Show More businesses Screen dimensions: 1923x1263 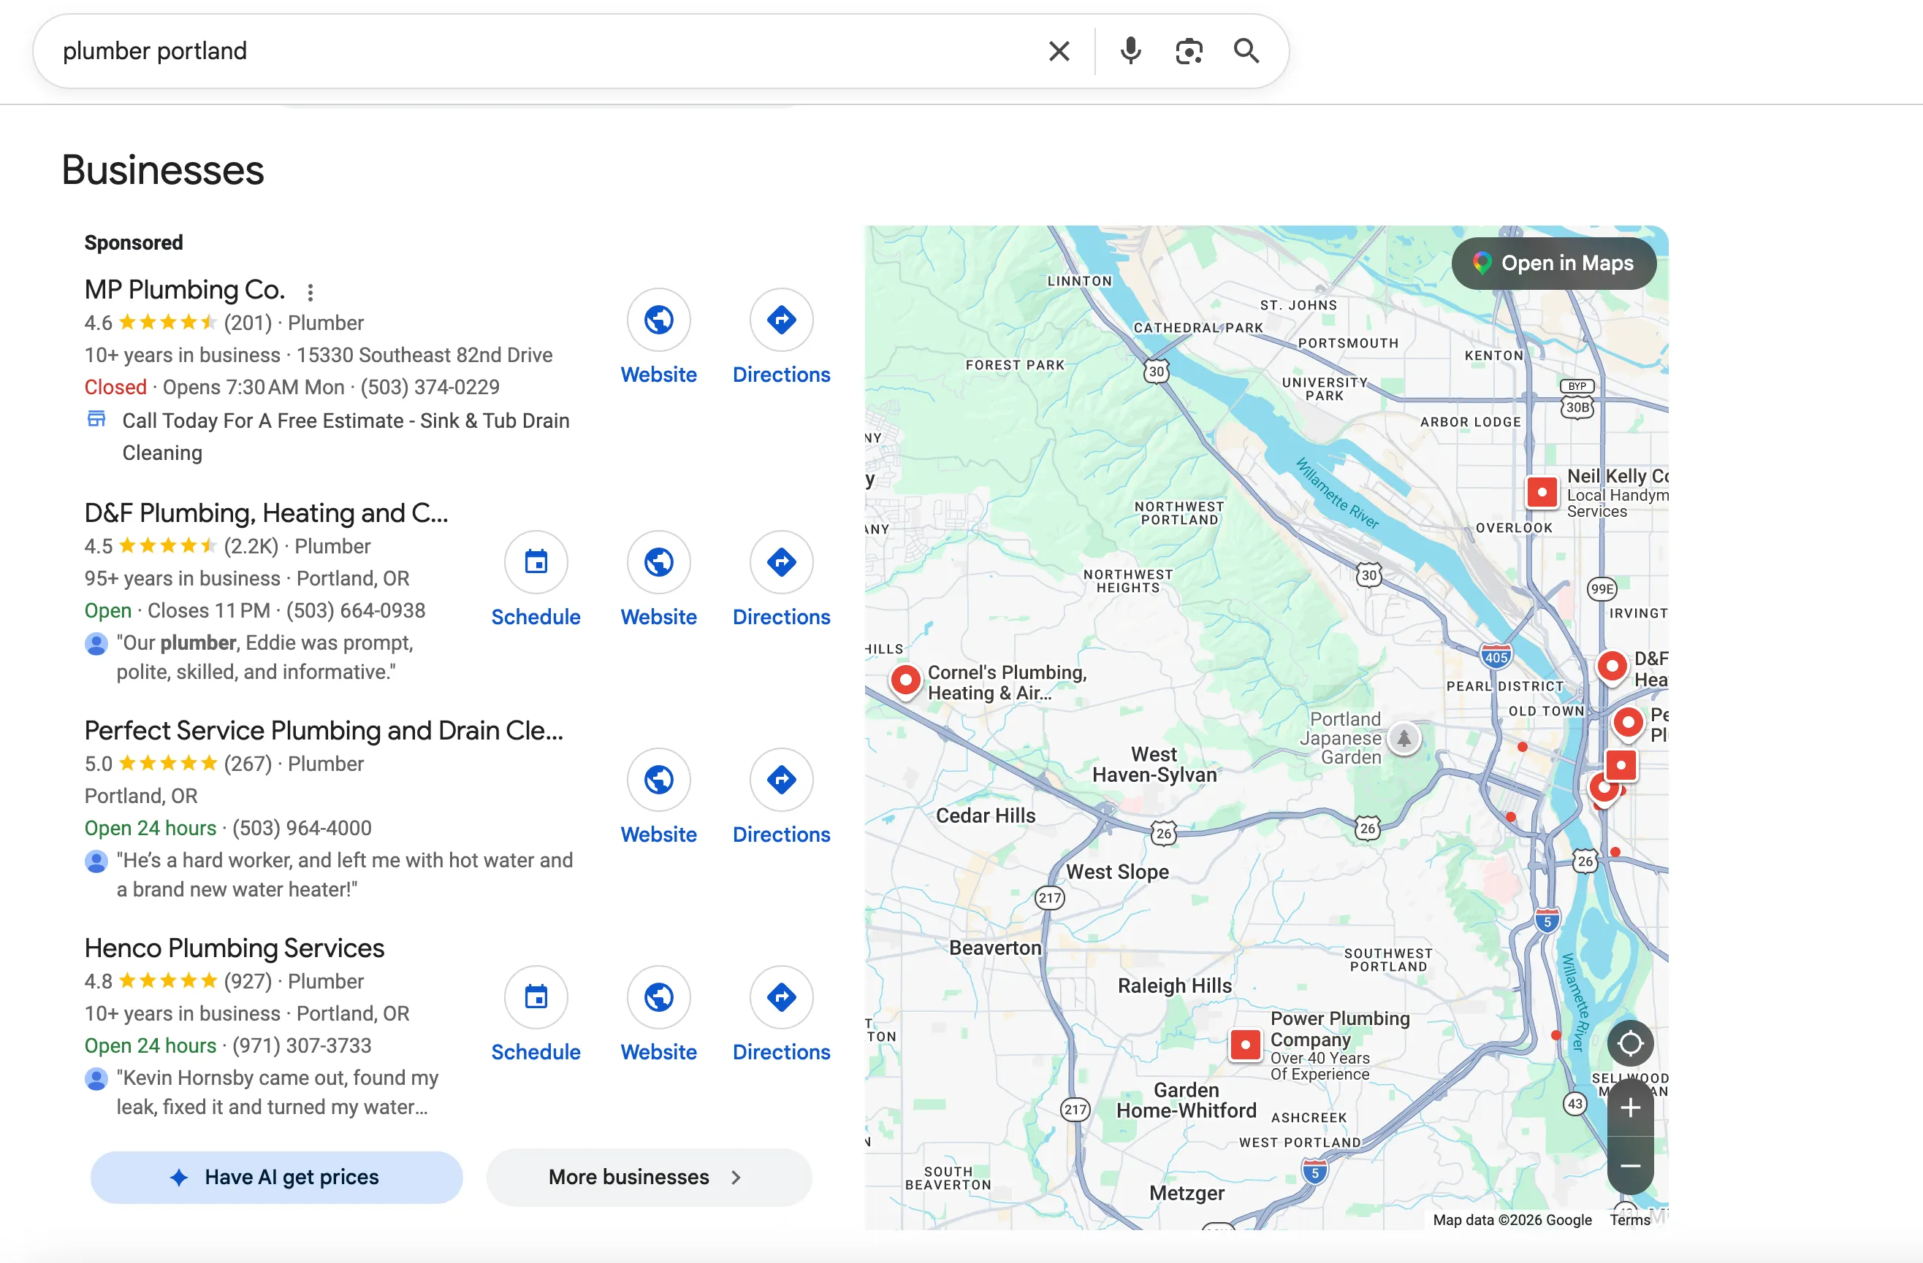click(649, 1177)
